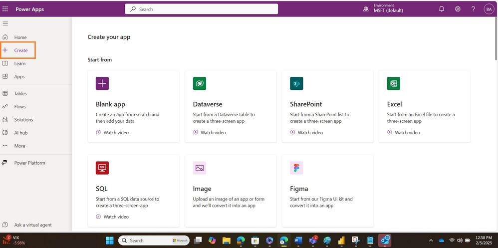Expand More navigation options

coord(19,146)
